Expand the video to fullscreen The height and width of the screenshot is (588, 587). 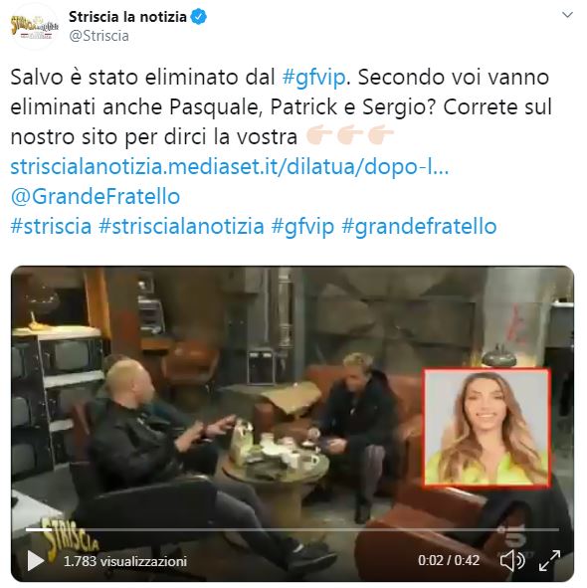click(x=549, y=560)
